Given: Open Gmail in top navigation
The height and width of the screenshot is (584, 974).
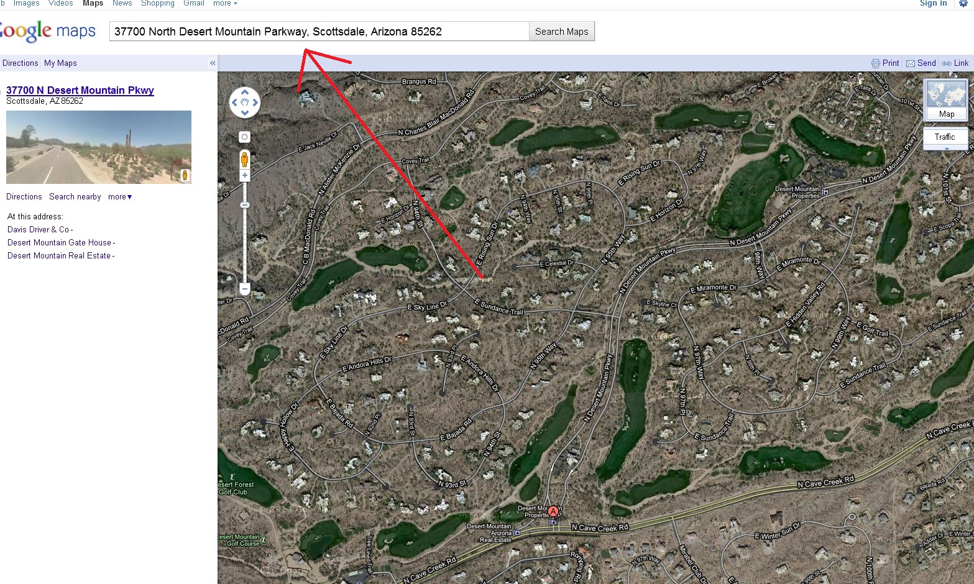Looking at the screenshot, I should 194,3.
